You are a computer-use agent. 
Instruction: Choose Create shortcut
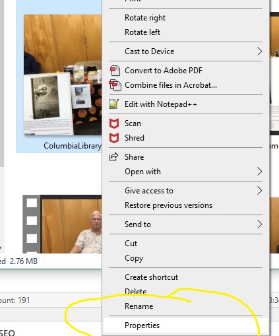tap(151, 277)
